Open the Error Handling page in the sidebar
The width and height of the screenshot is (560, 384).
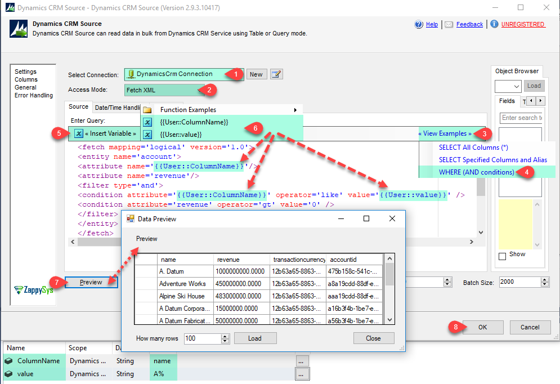point(34,95)
